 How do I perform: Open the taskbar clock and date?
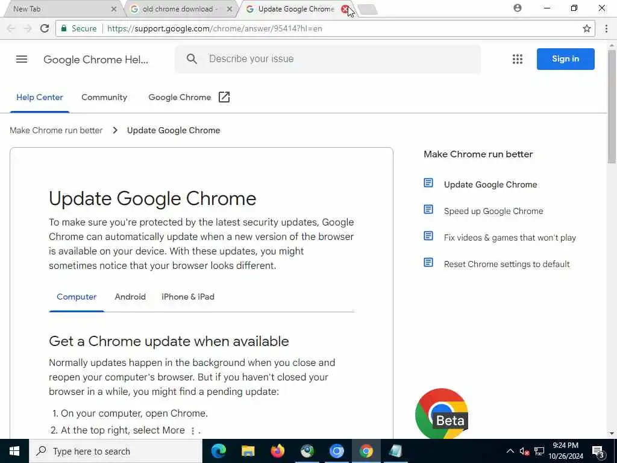tap(566, 451)
